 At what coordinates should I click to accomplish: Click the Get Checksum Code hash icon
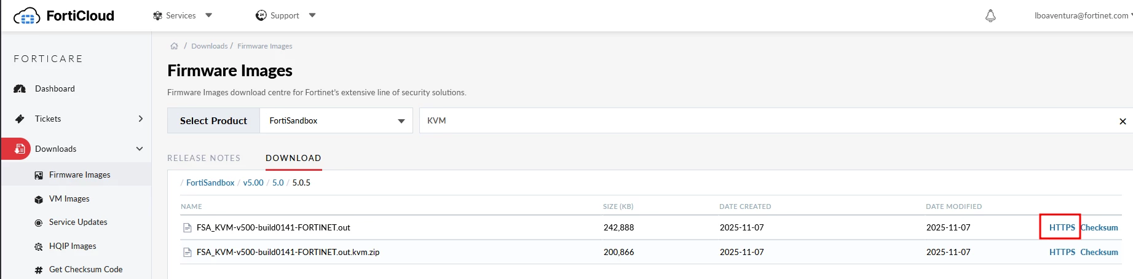click(39, 270)
